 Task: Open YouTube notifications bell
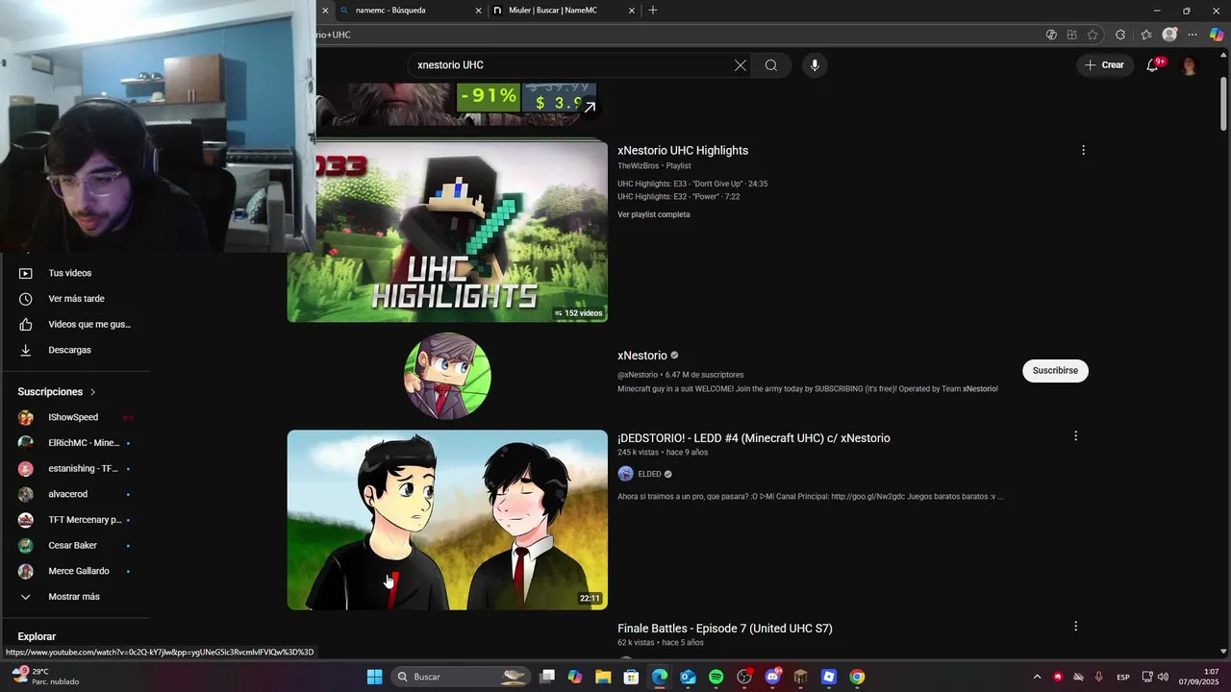pyautogui.click(x=1153, y=65)
